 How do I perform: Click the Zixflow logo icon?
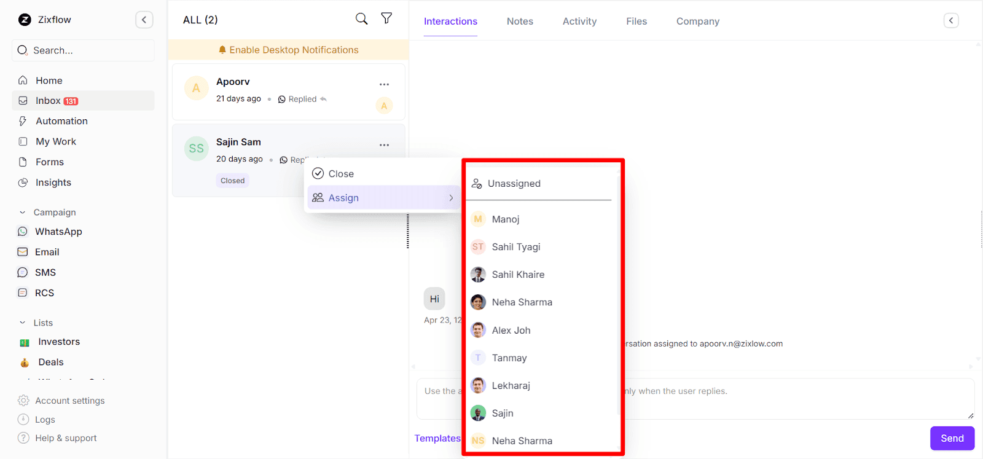(x=25, y=20)
